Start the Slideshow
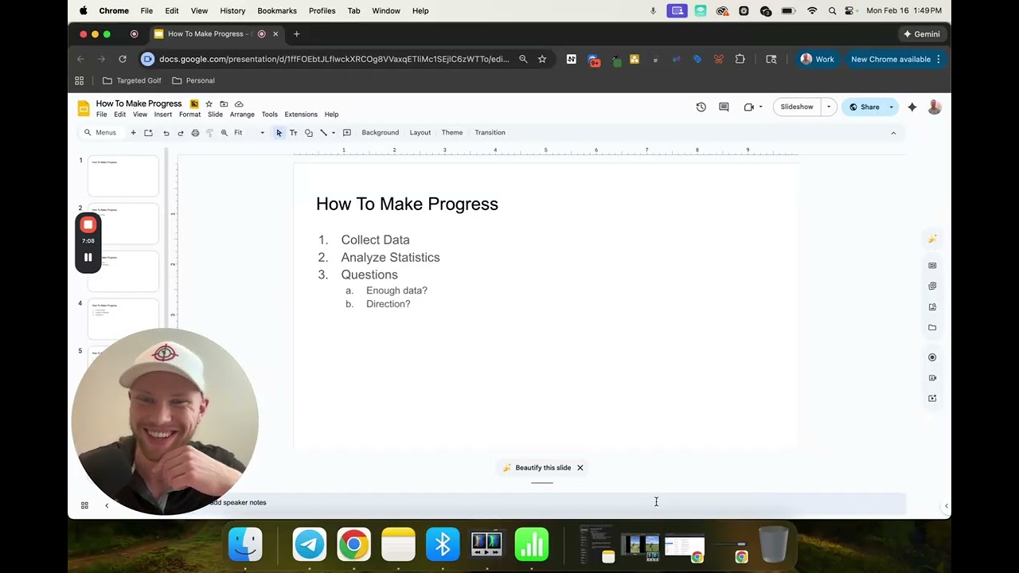 797,107
